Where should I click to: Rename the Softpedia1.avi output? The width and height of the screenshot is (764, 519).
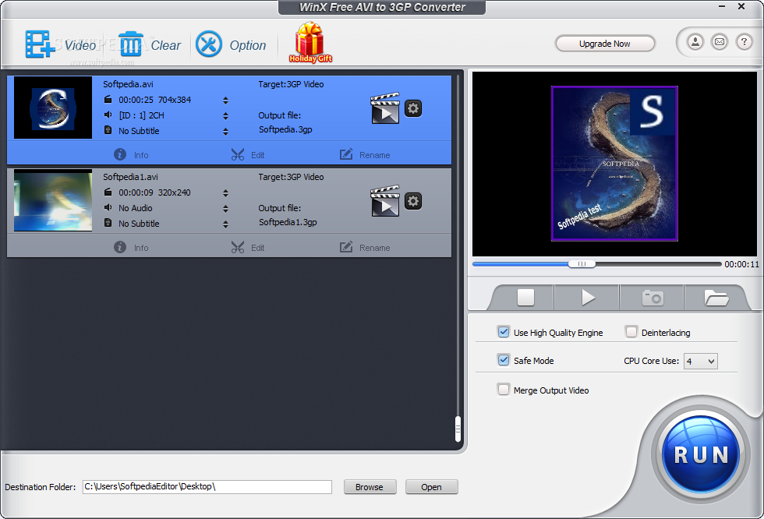coord(365,247)
